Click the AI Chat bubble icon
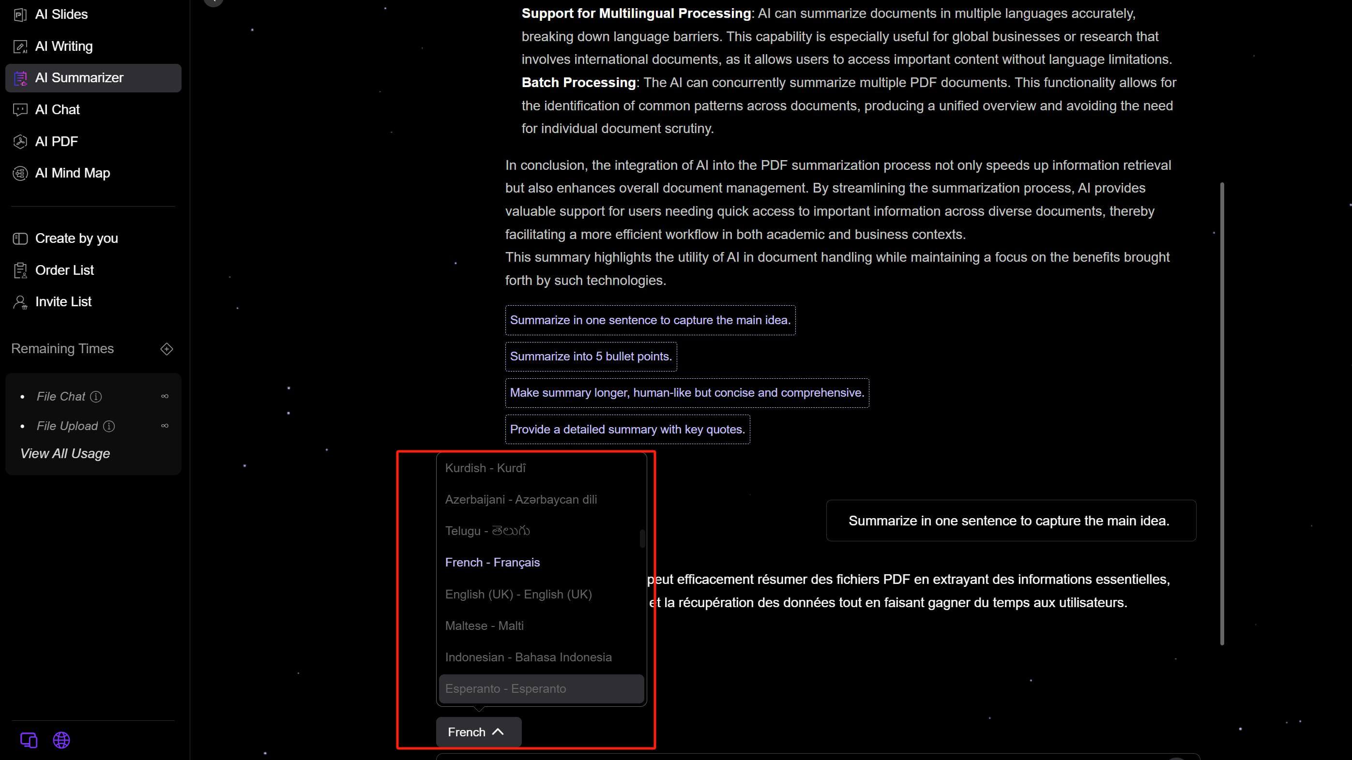 coord(20,110)
